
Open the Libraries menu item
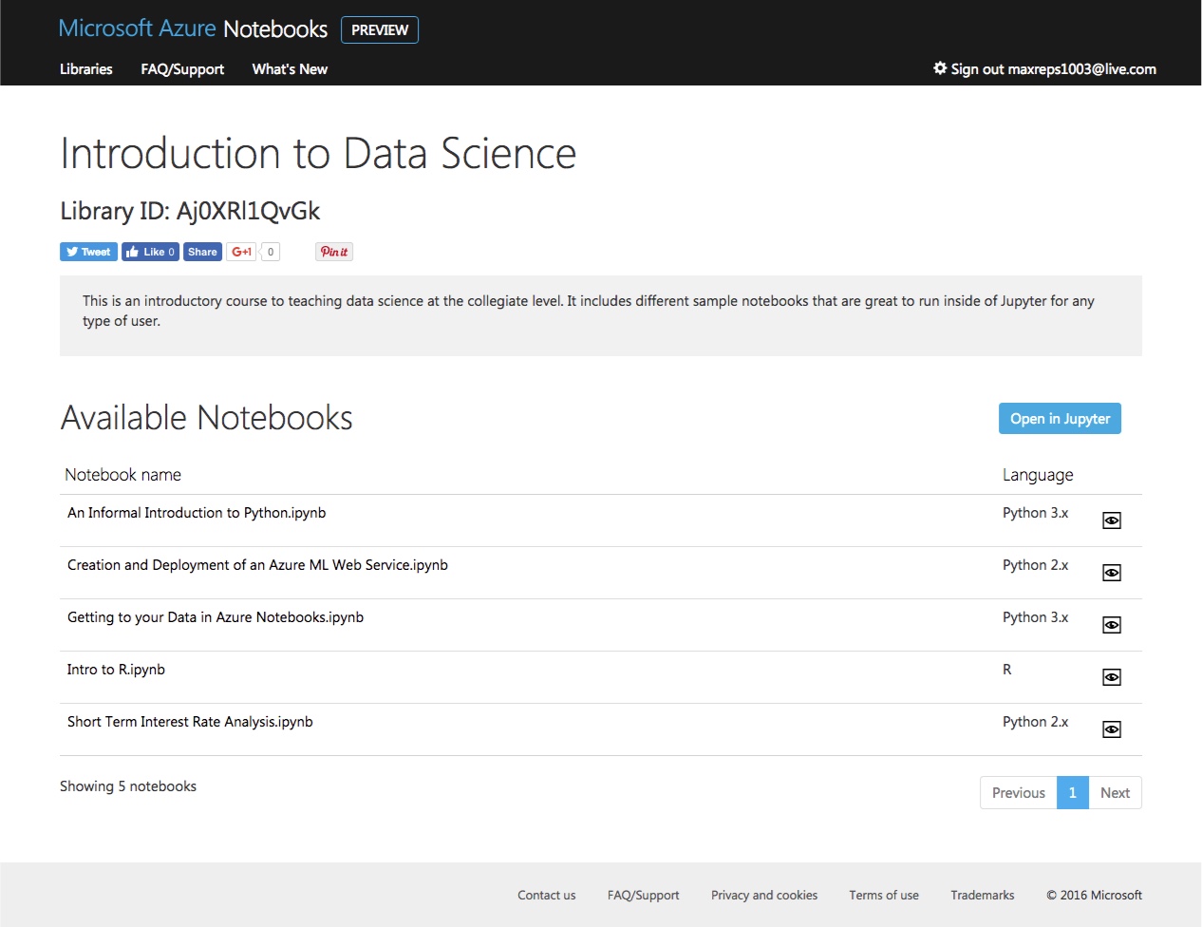[x=86, y=69]
